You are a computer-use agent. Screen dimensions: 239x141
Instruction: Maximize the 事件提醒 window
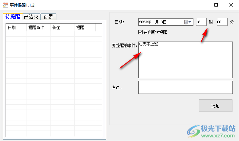pos(216,5)
